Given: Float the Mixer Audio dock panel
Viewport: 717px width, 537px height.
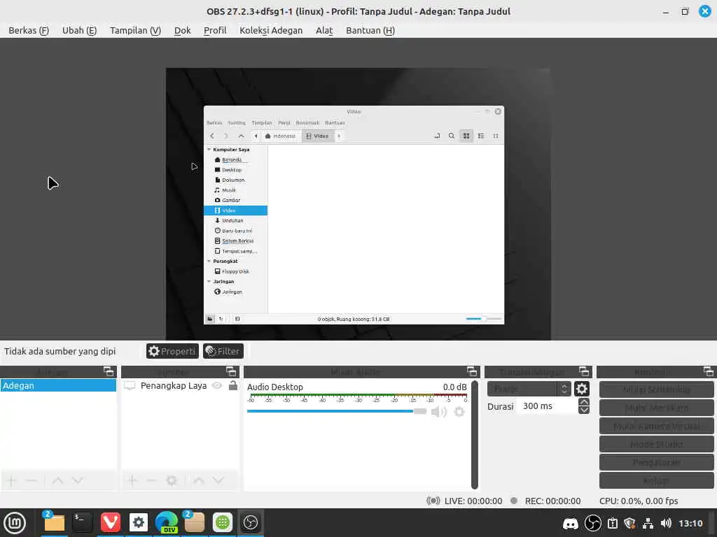Looking at the screenshot, I should (473, 371).
